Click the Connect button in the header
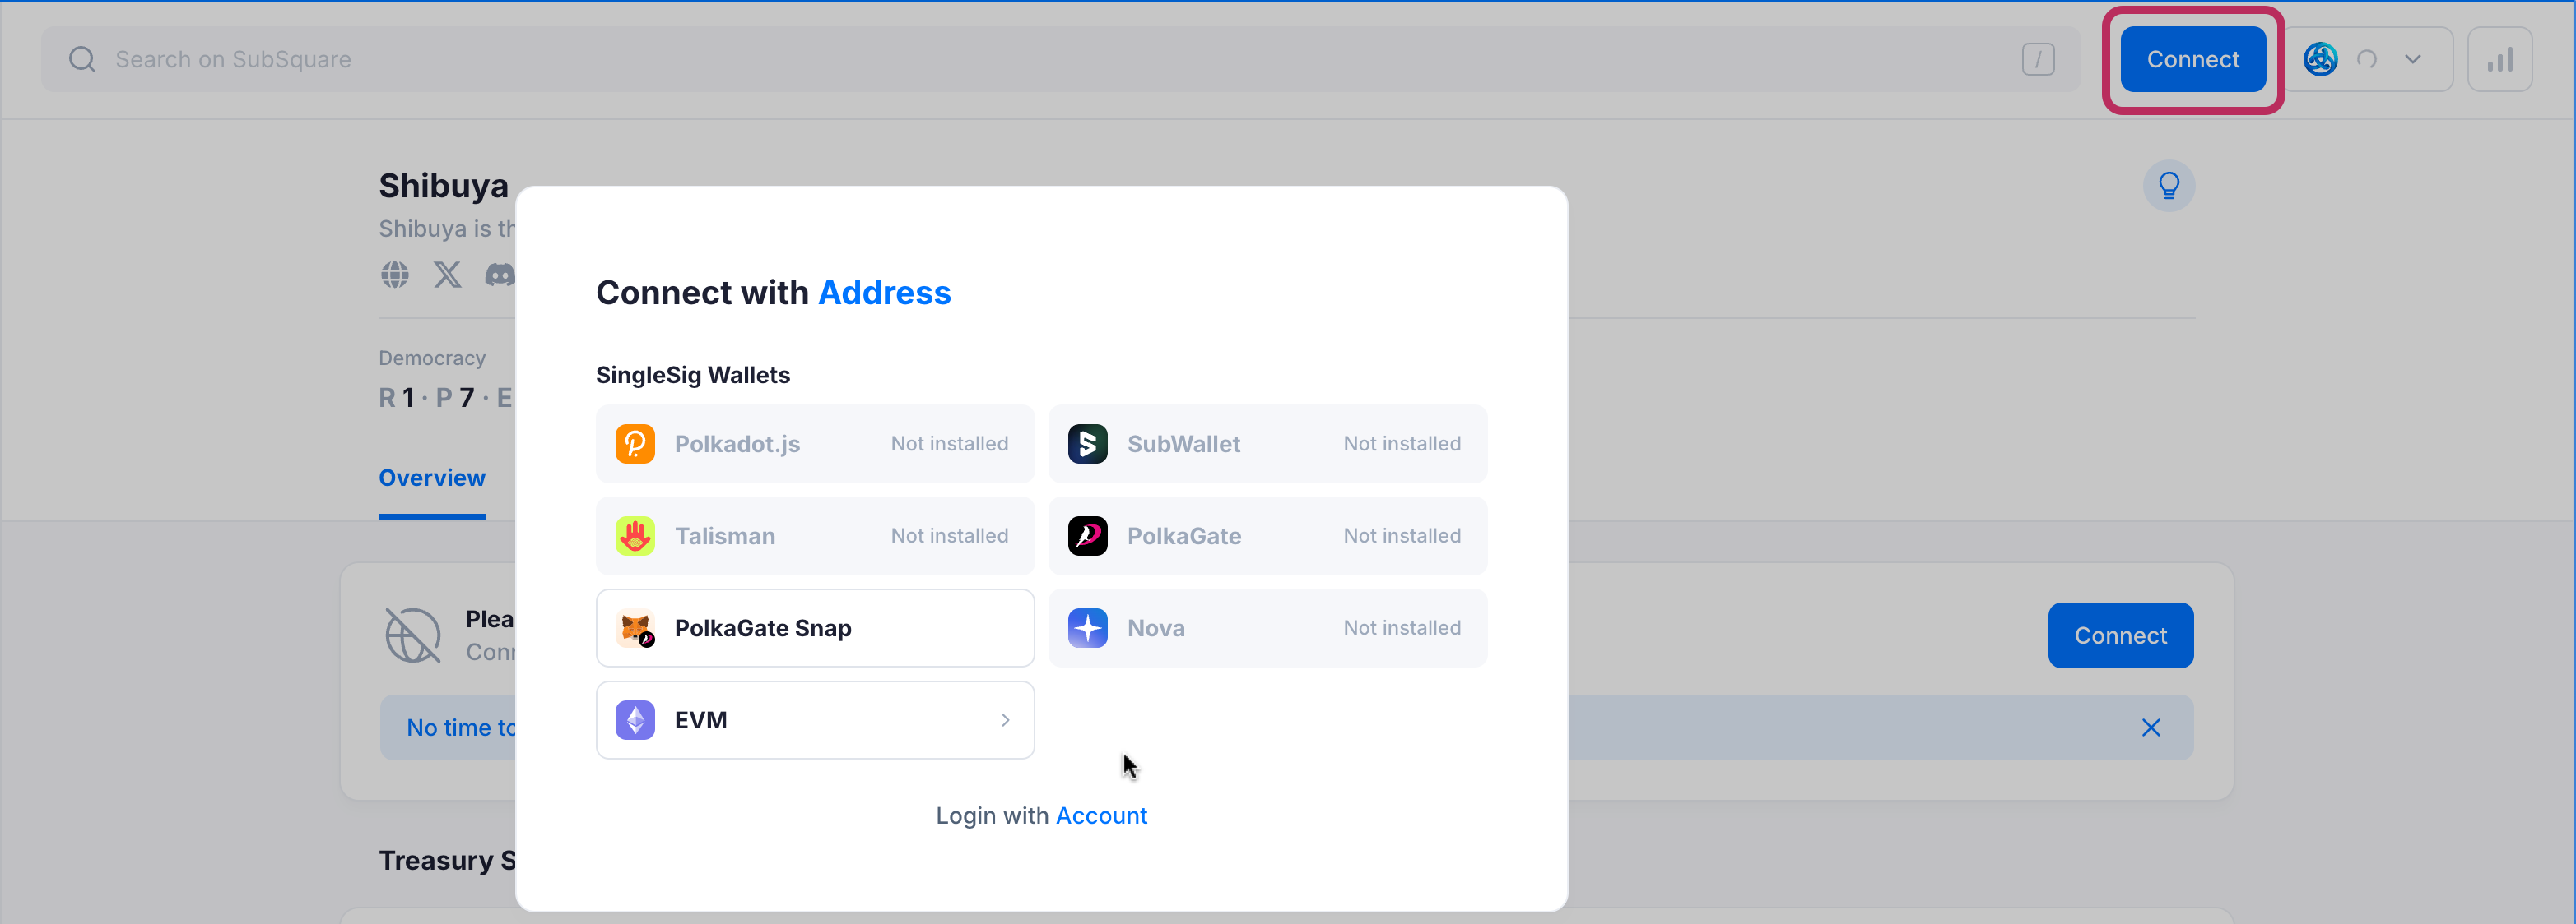Viewport: 2576px width, 924px height. coord(2192,59)
